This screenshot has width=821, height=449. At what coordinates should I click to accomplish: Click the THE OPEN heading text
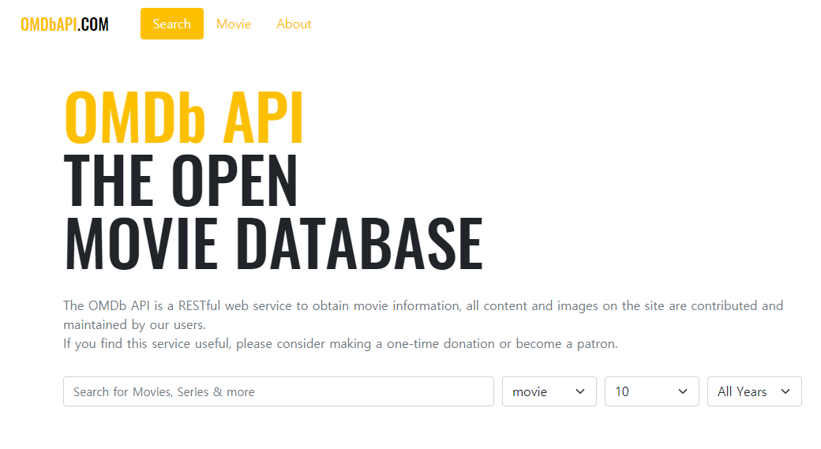click(181, 180)
